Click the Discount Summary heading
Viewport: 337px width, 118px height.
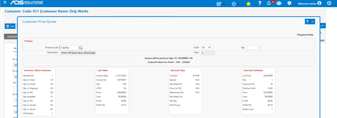(253, 70)
